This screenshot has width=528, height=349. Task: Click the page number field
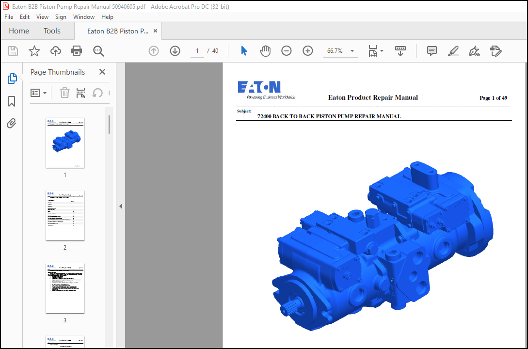point(197,51)
